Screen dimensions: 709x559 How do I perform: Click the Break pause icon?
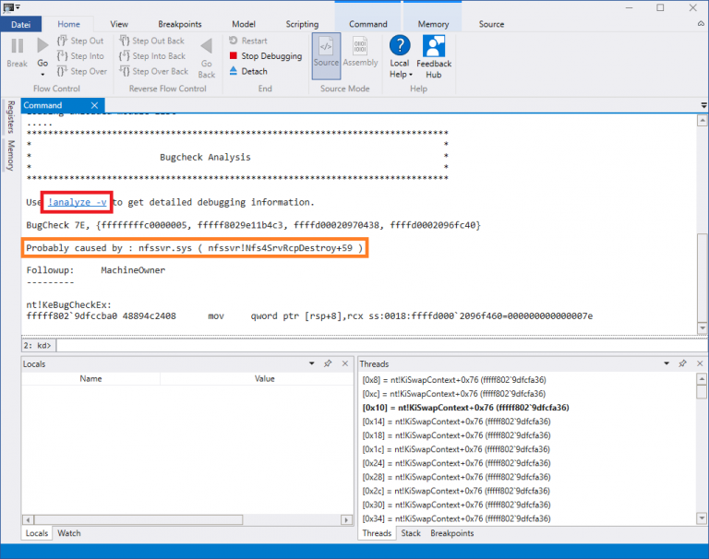(17, 46)
